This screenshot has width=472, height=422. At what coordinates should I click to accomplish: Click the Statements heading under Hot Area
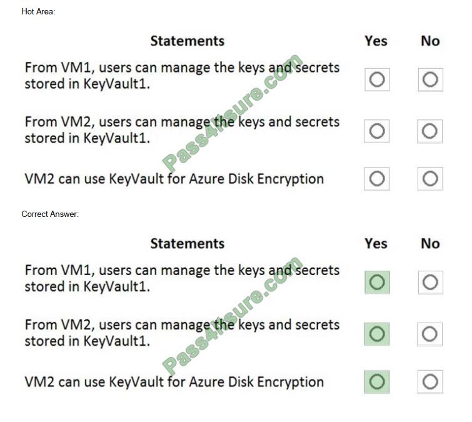point(187,41)
